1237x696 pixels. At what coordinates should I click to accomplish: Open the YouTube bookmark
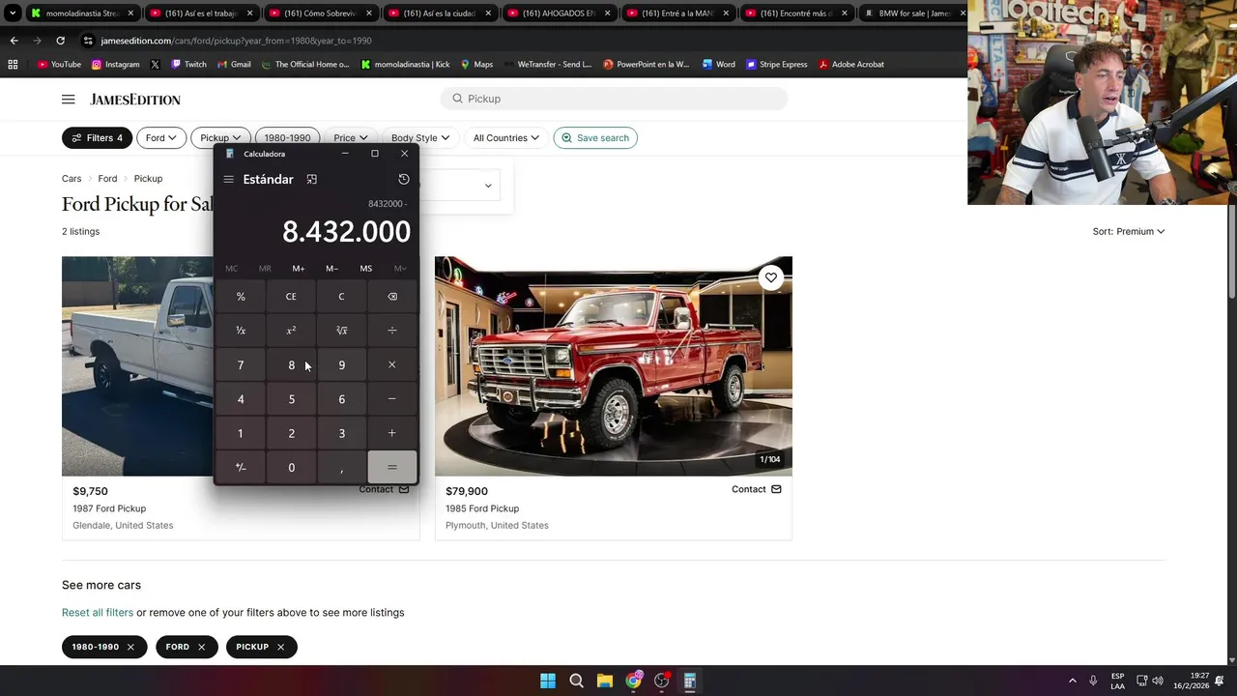pos(59,65)
